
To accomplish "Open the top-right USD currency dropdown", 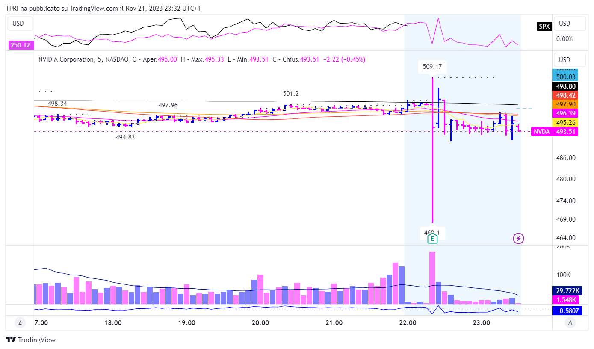I will (x=570, y=24).
